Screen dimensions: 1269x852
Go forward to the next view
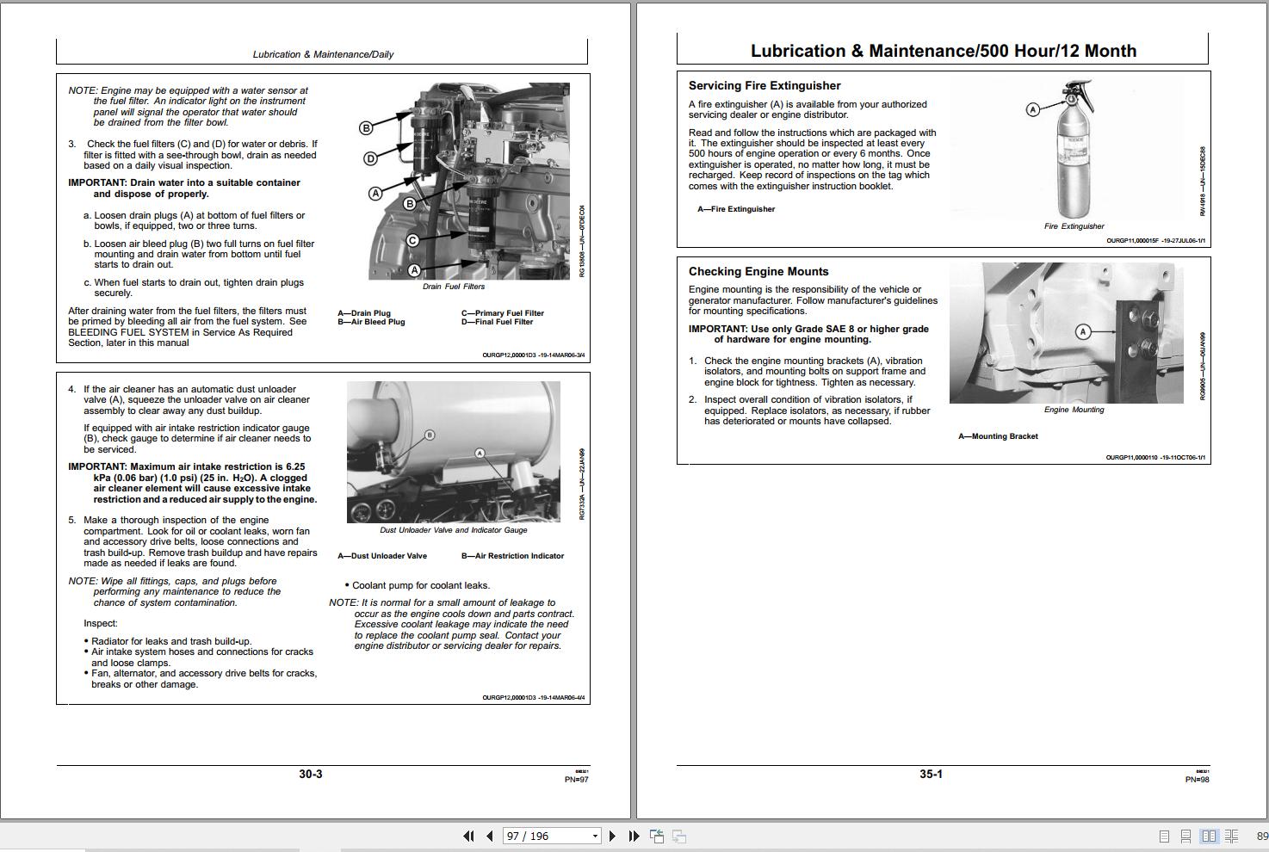click(678, 836)
